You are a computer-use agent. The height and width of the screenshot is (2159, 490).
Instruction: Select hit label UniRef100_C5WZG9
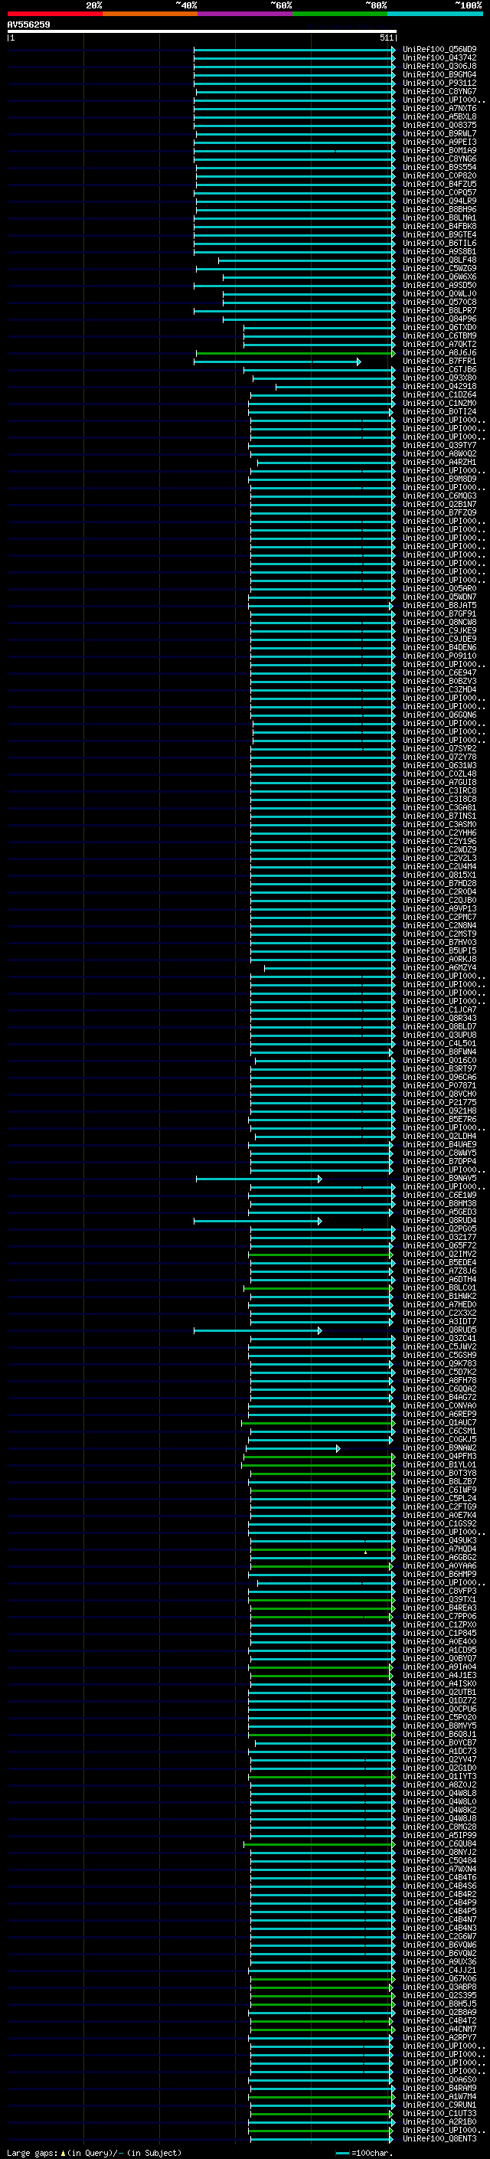[x=439, y=268]
